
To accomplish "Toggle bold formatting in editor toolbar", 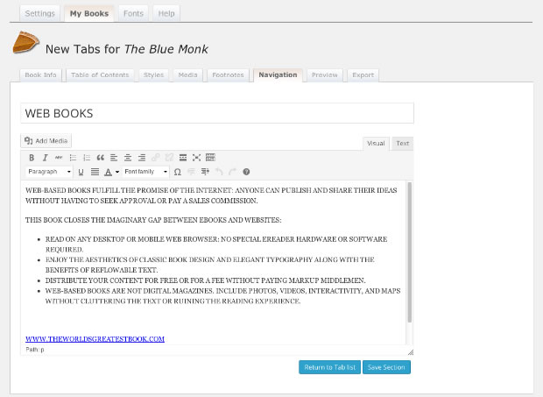I will tap(32, 158).
